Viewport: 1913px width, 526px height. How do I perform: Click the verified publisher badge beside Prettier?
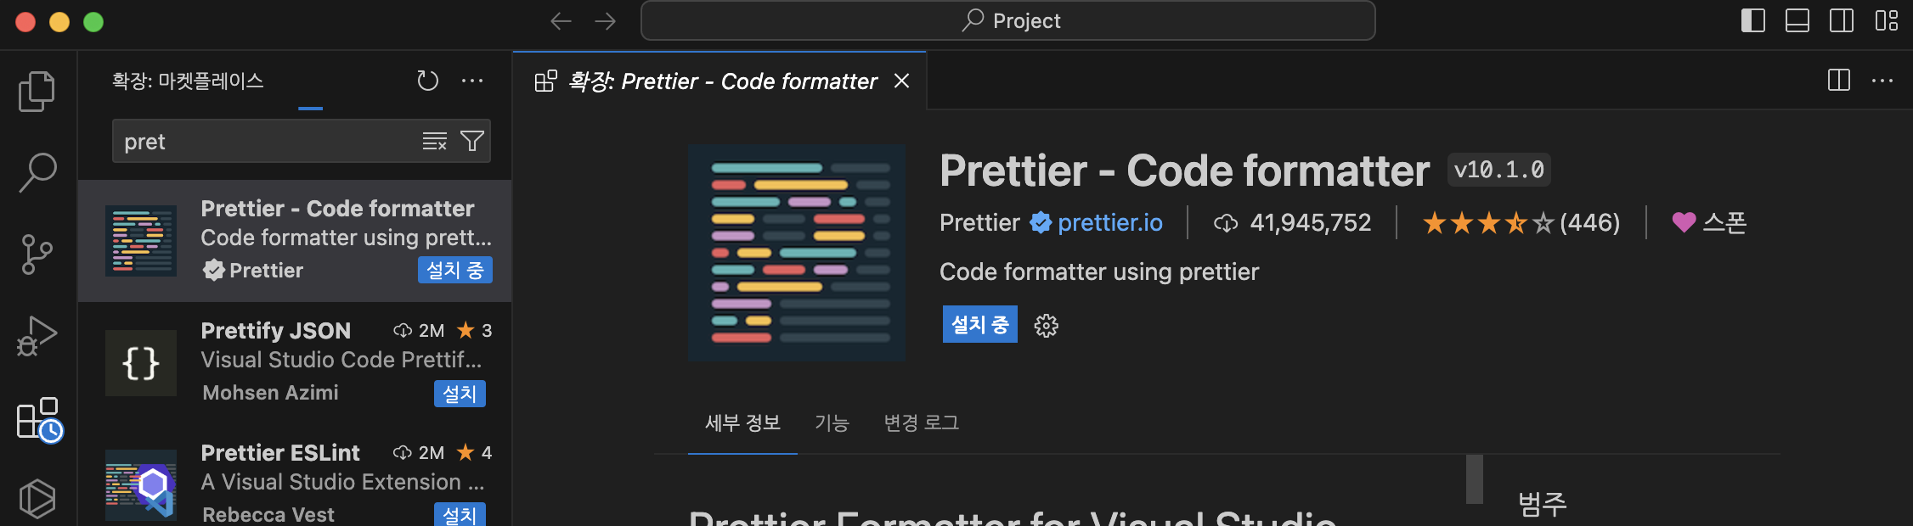click(1041, 222)
